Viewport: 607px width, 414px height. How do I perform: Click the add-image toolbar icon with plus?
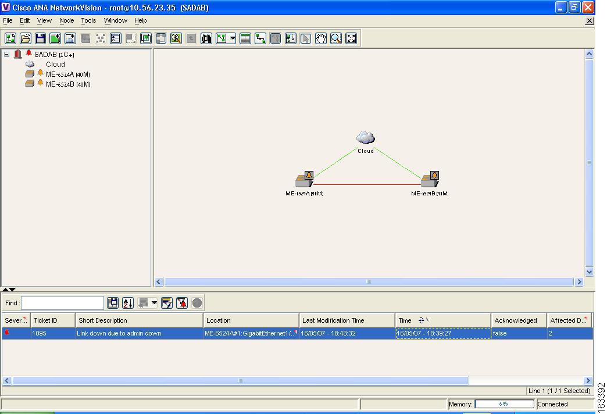coord(70,38)
